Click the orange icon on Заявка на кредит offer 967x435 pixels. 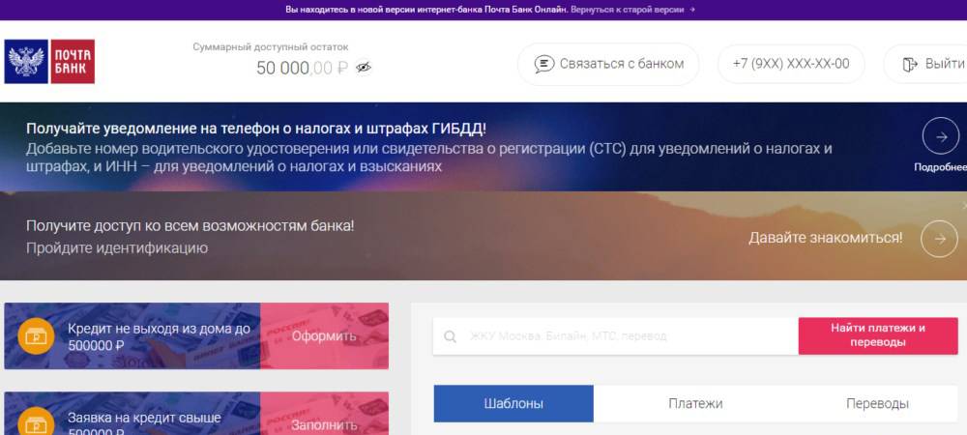(37, 424)
